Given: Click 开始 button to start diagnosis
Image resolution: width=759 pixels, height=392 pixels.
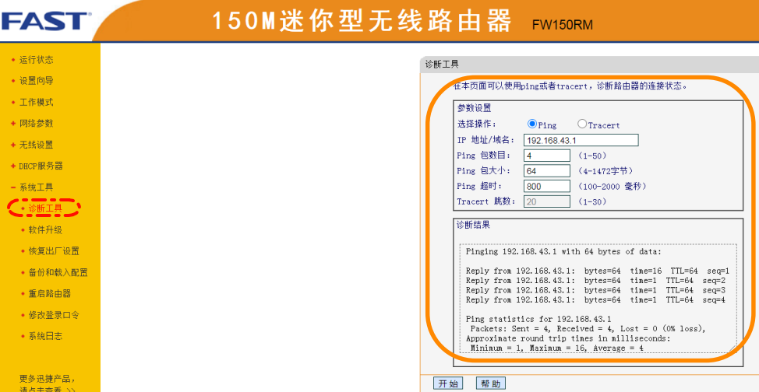Looking at the screenshot, I should tap(448, 383).
